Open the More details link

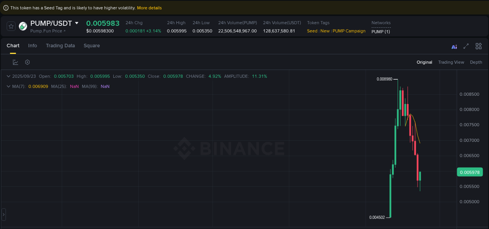[x=149, y=7]
